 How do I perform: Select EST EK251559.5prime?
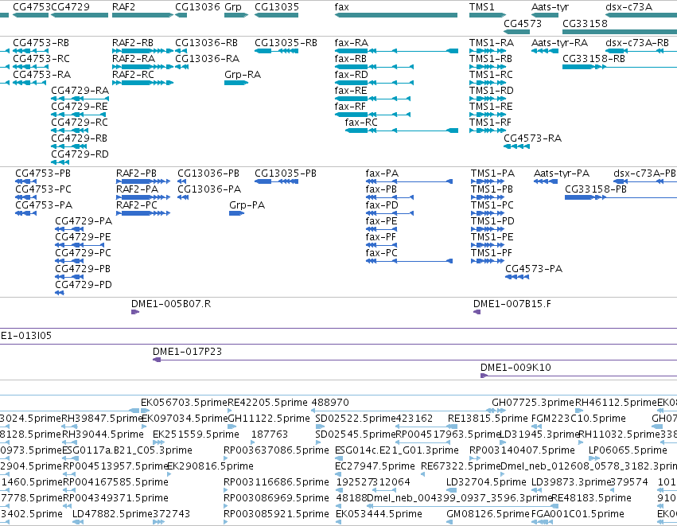point(196,434)
